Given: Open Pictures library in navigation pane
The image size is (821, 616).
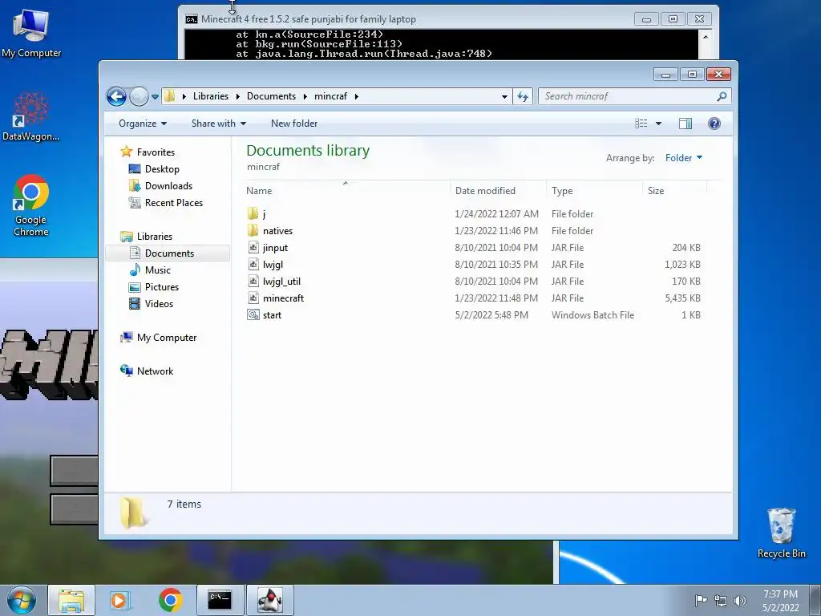Looking at the screenshot, I should (162, 287).
